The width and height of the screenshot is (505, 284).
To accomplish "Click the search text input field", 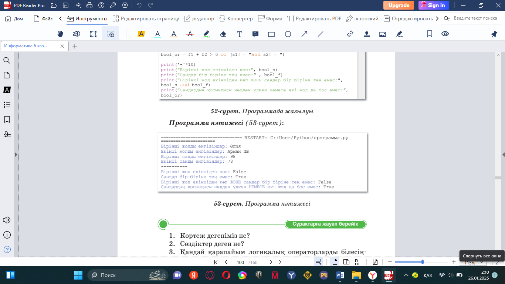I will 475,18.
